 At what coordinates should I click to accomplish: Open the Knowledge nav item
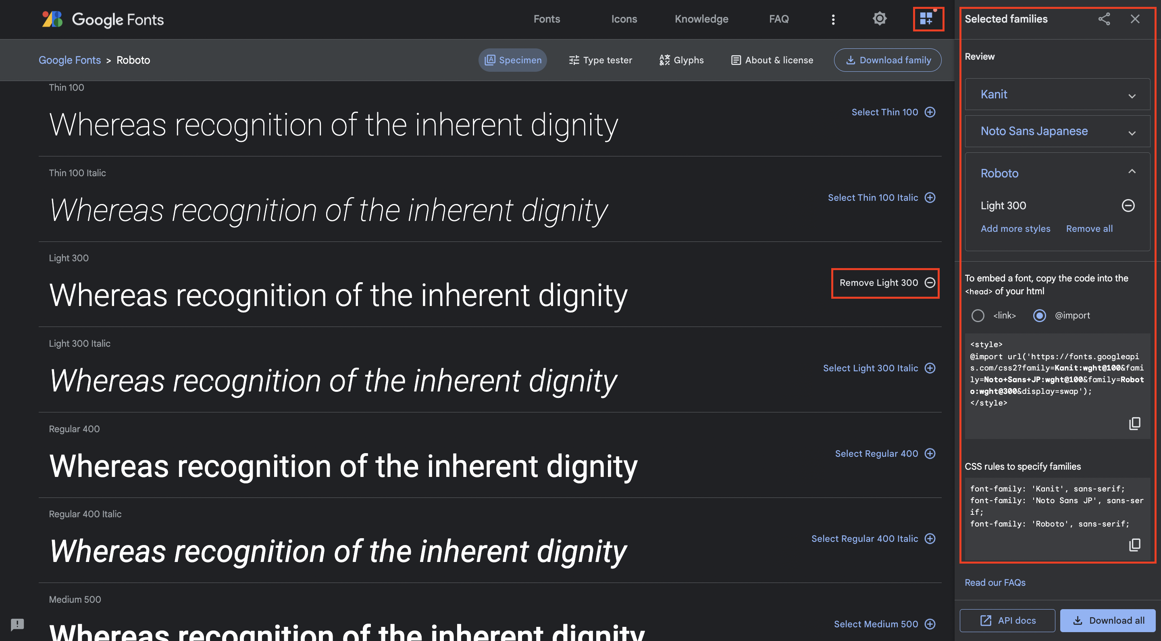pyautogui.click(x=701, y=19)
